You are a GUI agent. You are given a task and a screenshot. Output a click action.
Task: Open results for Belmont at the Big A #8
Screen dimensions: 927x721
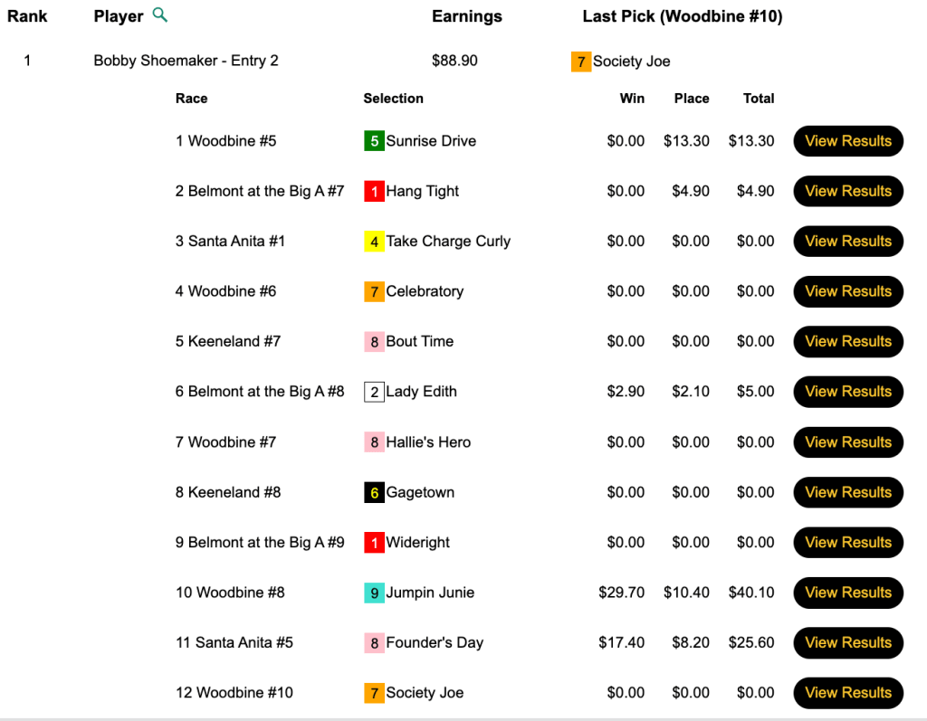pyautogui.click(x=848, y=392)
